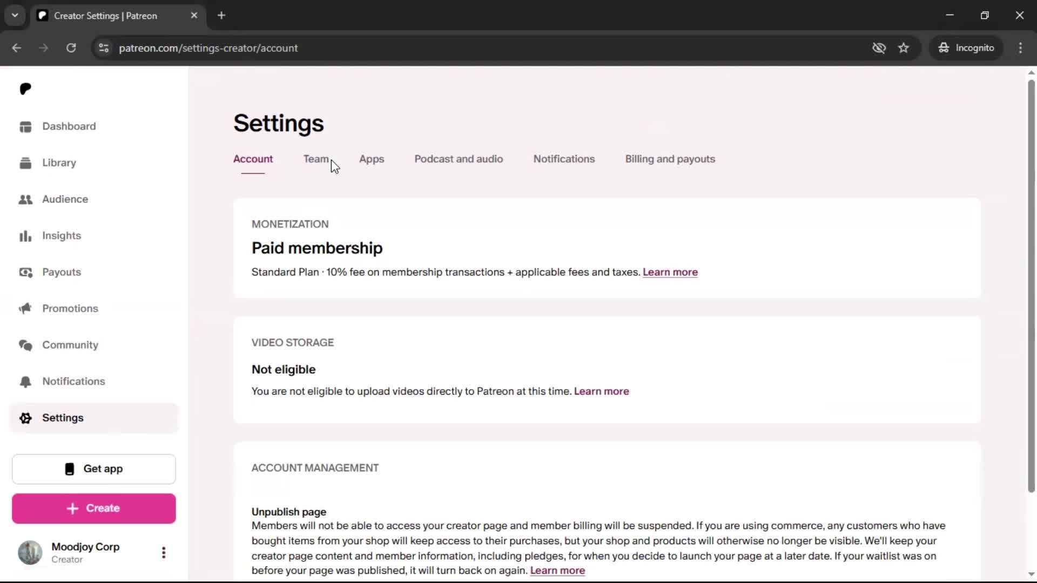Click Learn more under Paid membership
The image size is (1037, 583).
coord(670,272)
